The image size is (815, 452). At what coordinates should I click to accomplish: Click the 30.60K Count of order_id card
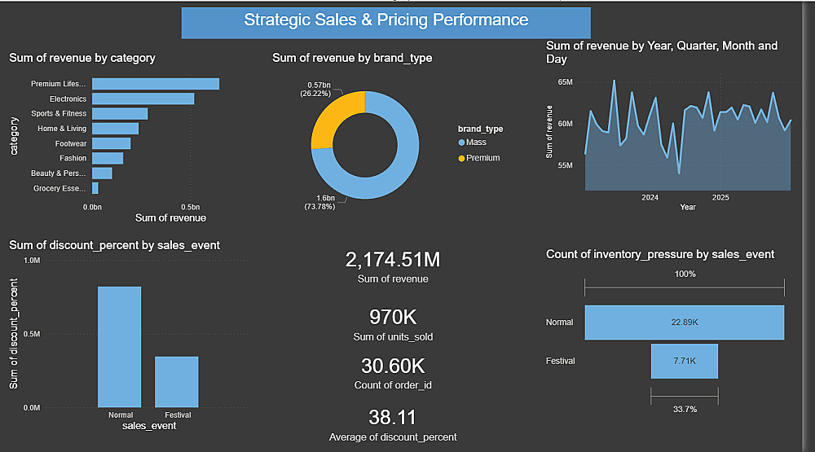(x=392, y=372)
